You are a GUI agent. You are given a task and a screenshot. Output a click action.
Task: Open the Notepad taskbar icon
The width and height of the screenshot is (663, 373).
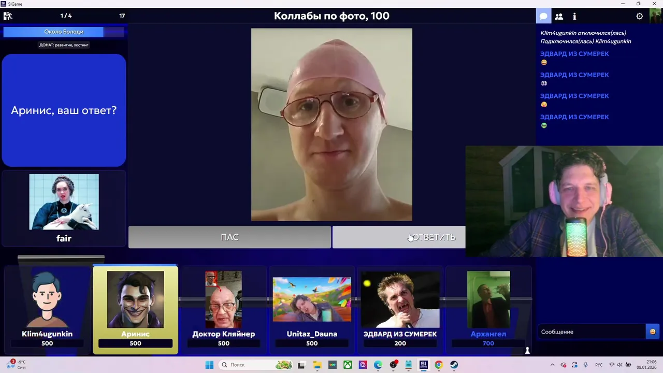click(x=409, y=365)
